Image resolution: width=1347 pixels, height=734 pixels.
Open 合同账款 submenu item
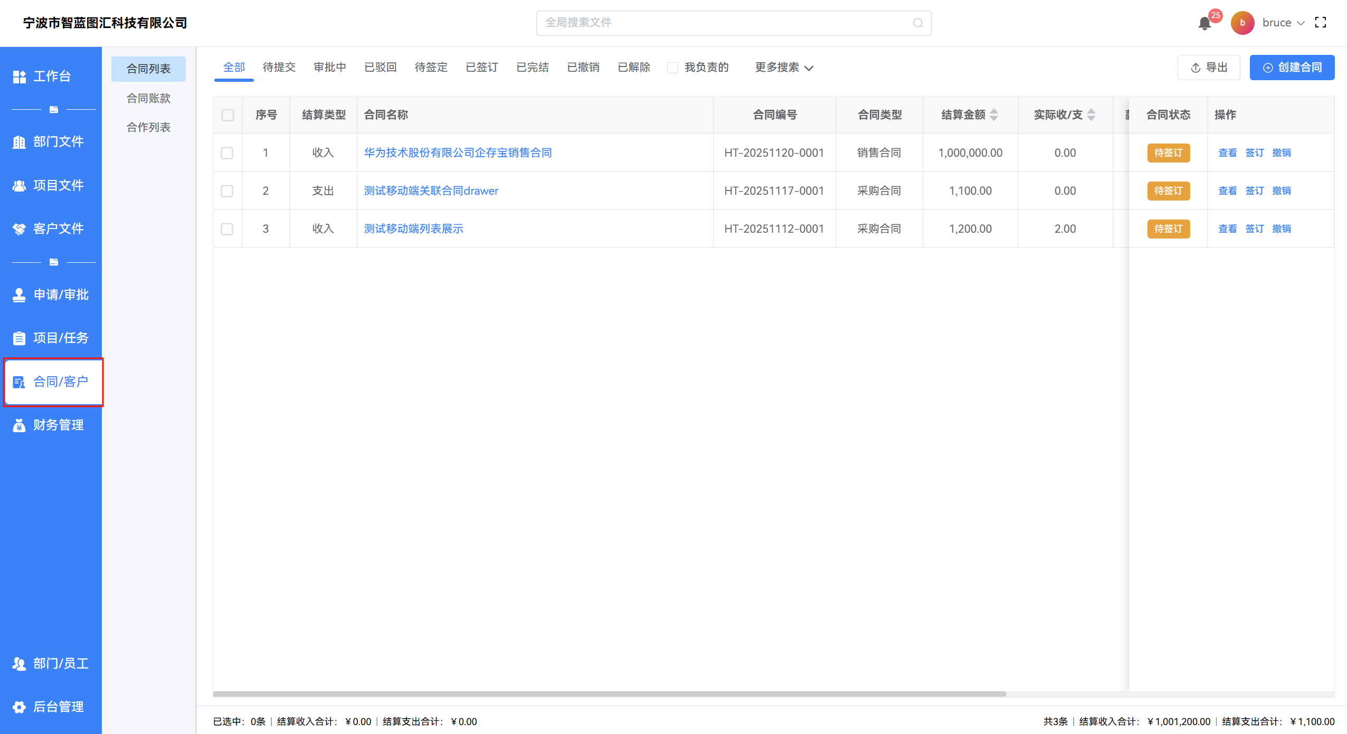[x=148, y=98]
